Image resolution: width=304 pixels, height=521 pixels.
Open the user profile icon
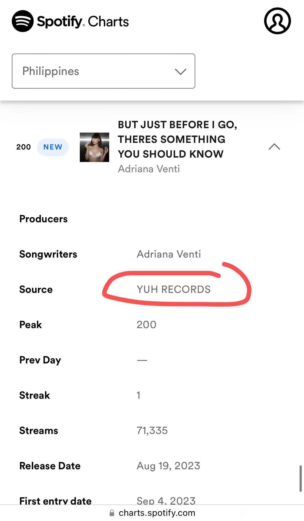point(277,21)
